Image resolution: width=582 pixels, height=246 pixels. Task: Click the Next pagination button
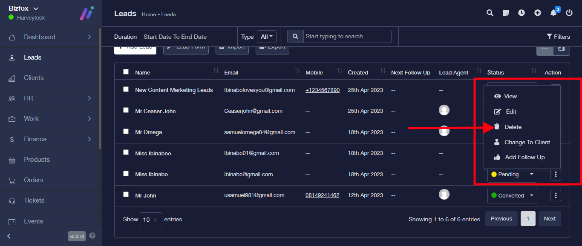click(x=550, y=219)
